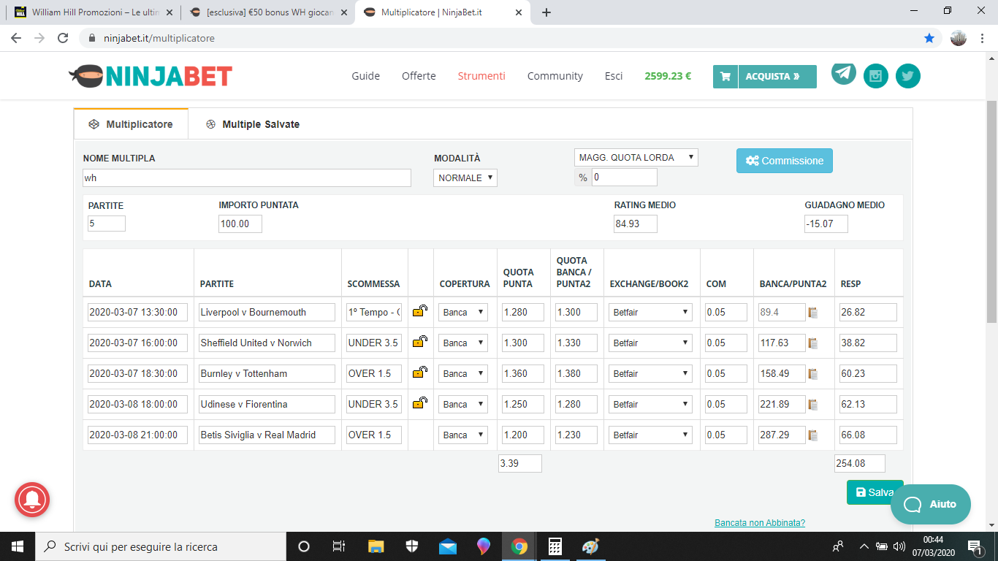998x561 pixels.
Task: Switch to Multiplicatore tab
Action: [x=131, y=124]
